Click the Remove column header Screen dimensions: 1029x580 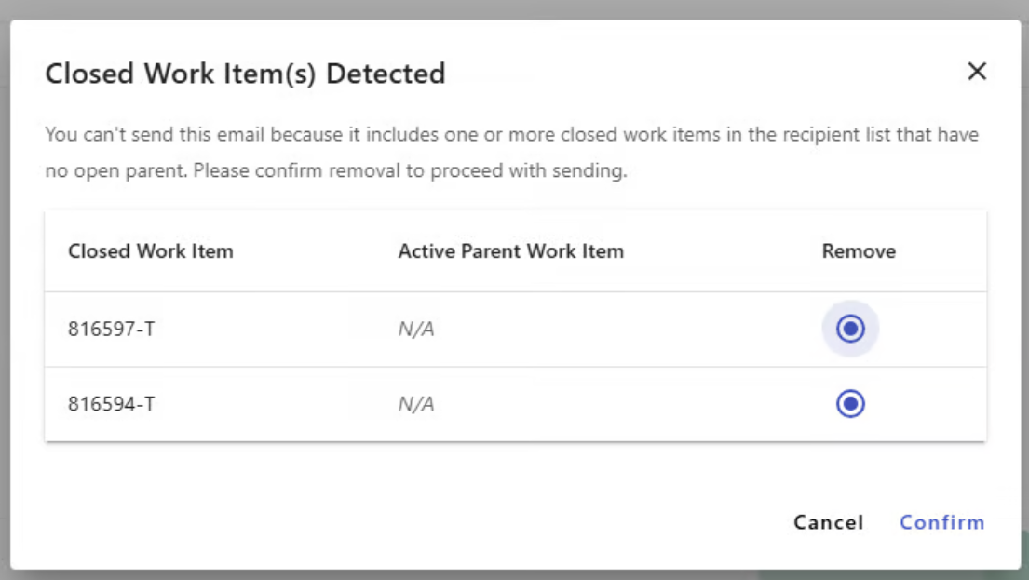click(859, 251)
